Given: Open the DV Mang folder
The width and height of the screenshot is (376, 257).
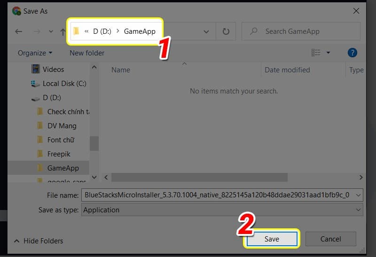Looking at the screenshot, I should (x=62, y=125).
